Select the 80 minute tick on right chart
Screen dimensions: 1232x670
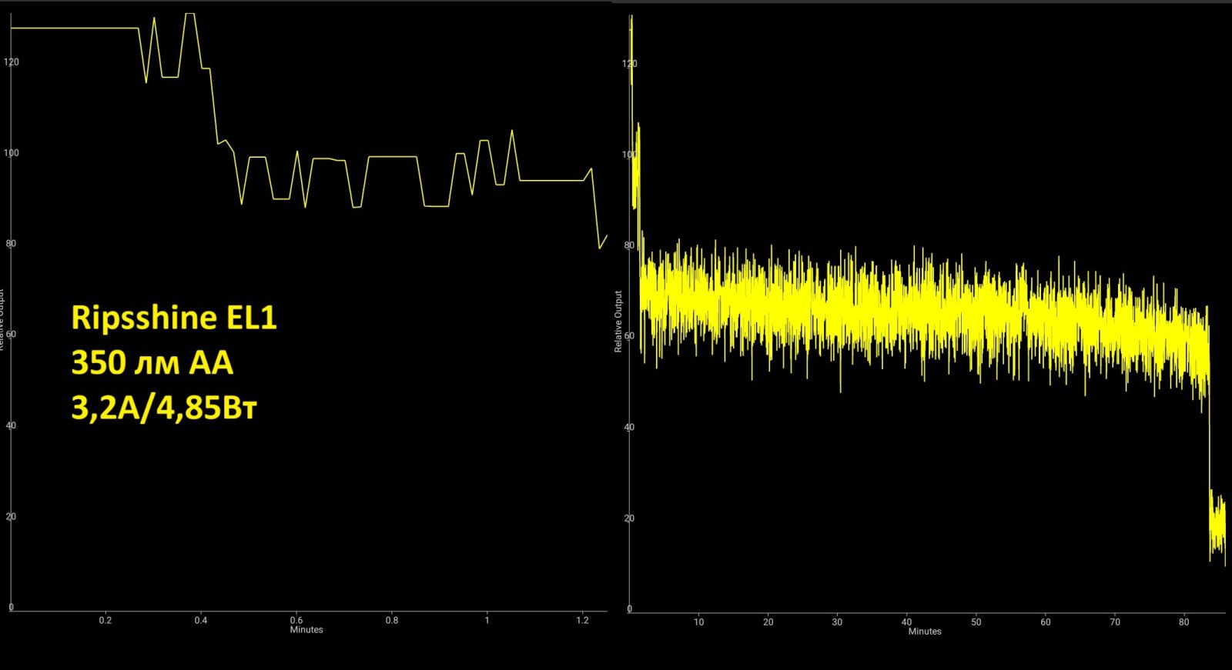click(x=1183, y=622)
